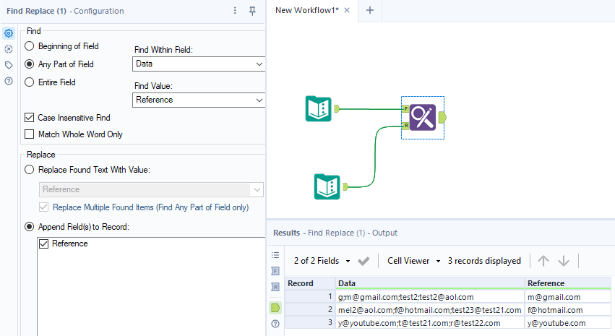Screen dimensions: 615x336
Task: Select Append Field(s) to Record option
Action: (x=30, y=227)
